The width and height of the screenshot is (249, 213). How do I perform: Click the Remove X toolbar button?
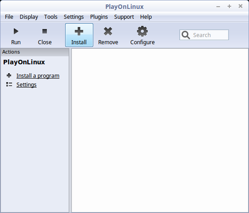pos(108,35)
